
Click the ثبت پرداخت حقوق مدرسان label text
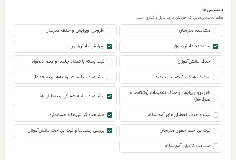pyautogui.click(x=185, y=130)
